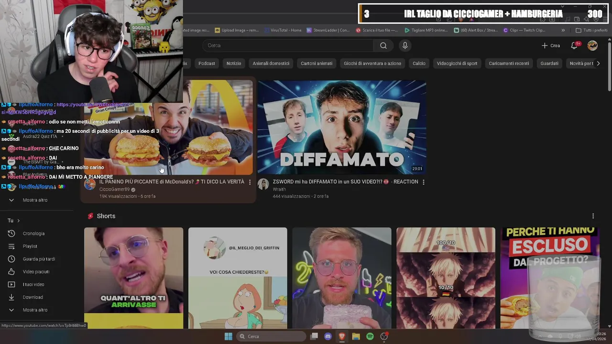The image size is (612, 344).
Task: Open I tuoi video in sidebar
Action: [x=33, y=284]
